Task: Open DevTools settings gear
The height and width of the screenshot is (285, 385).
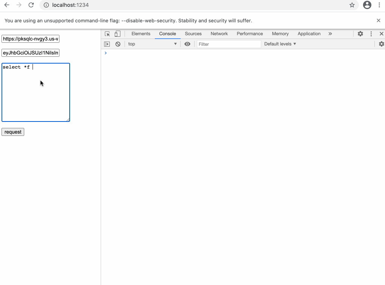Action: [x=360, y=34]
